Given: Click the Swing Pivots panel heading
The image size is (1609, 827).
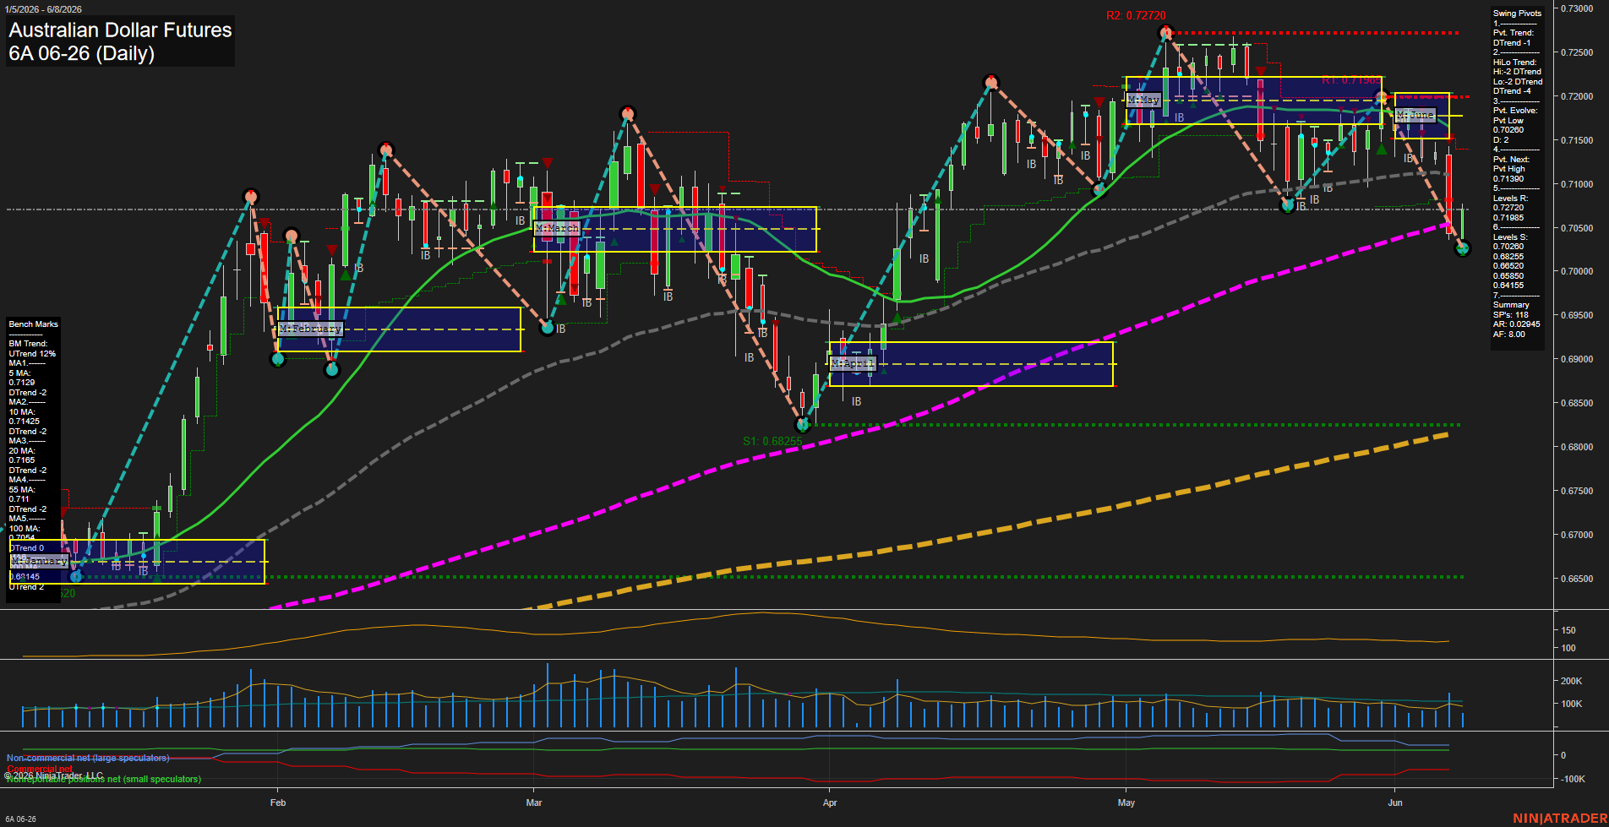Looking at the screenshot, I should click(1517, 14).
